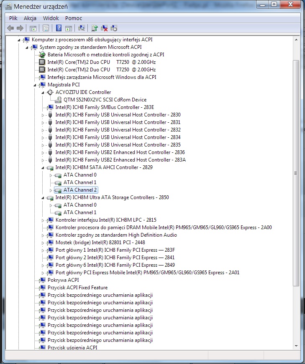
Task: Click the ATA Channel 2 drive icon
Action: (x=58, y=190)
